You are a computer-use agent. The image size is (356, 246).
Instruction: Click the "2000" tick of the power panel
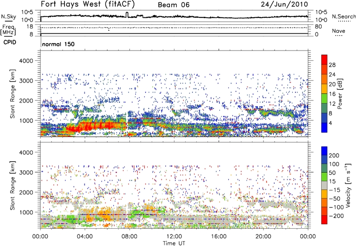(x=26, y=100)
